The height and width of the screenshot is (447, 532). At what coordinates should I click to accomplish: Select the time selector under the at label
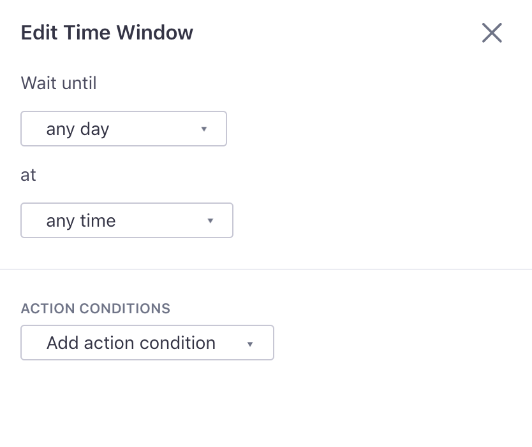pos(127,220)
